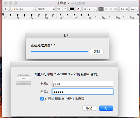The width and height of the screenshot is (140, 118).
Task: Select right text alignment icon
Action: 110,9
